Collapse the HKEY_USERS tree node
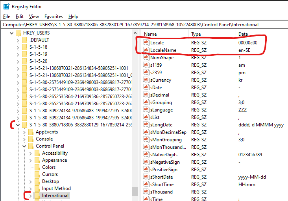This screenshot has height=201, width=288. (x=11, y=33)
